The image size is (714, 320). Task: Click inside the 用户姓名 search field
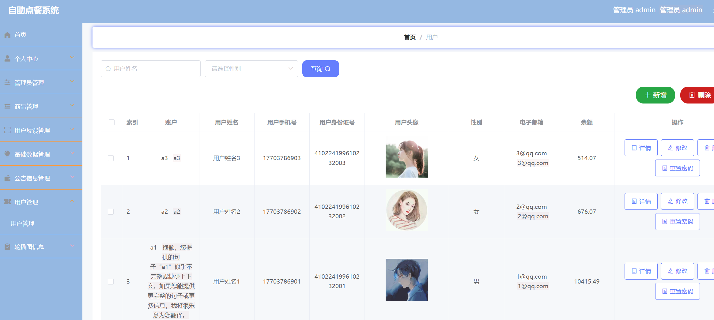(150, 69)
